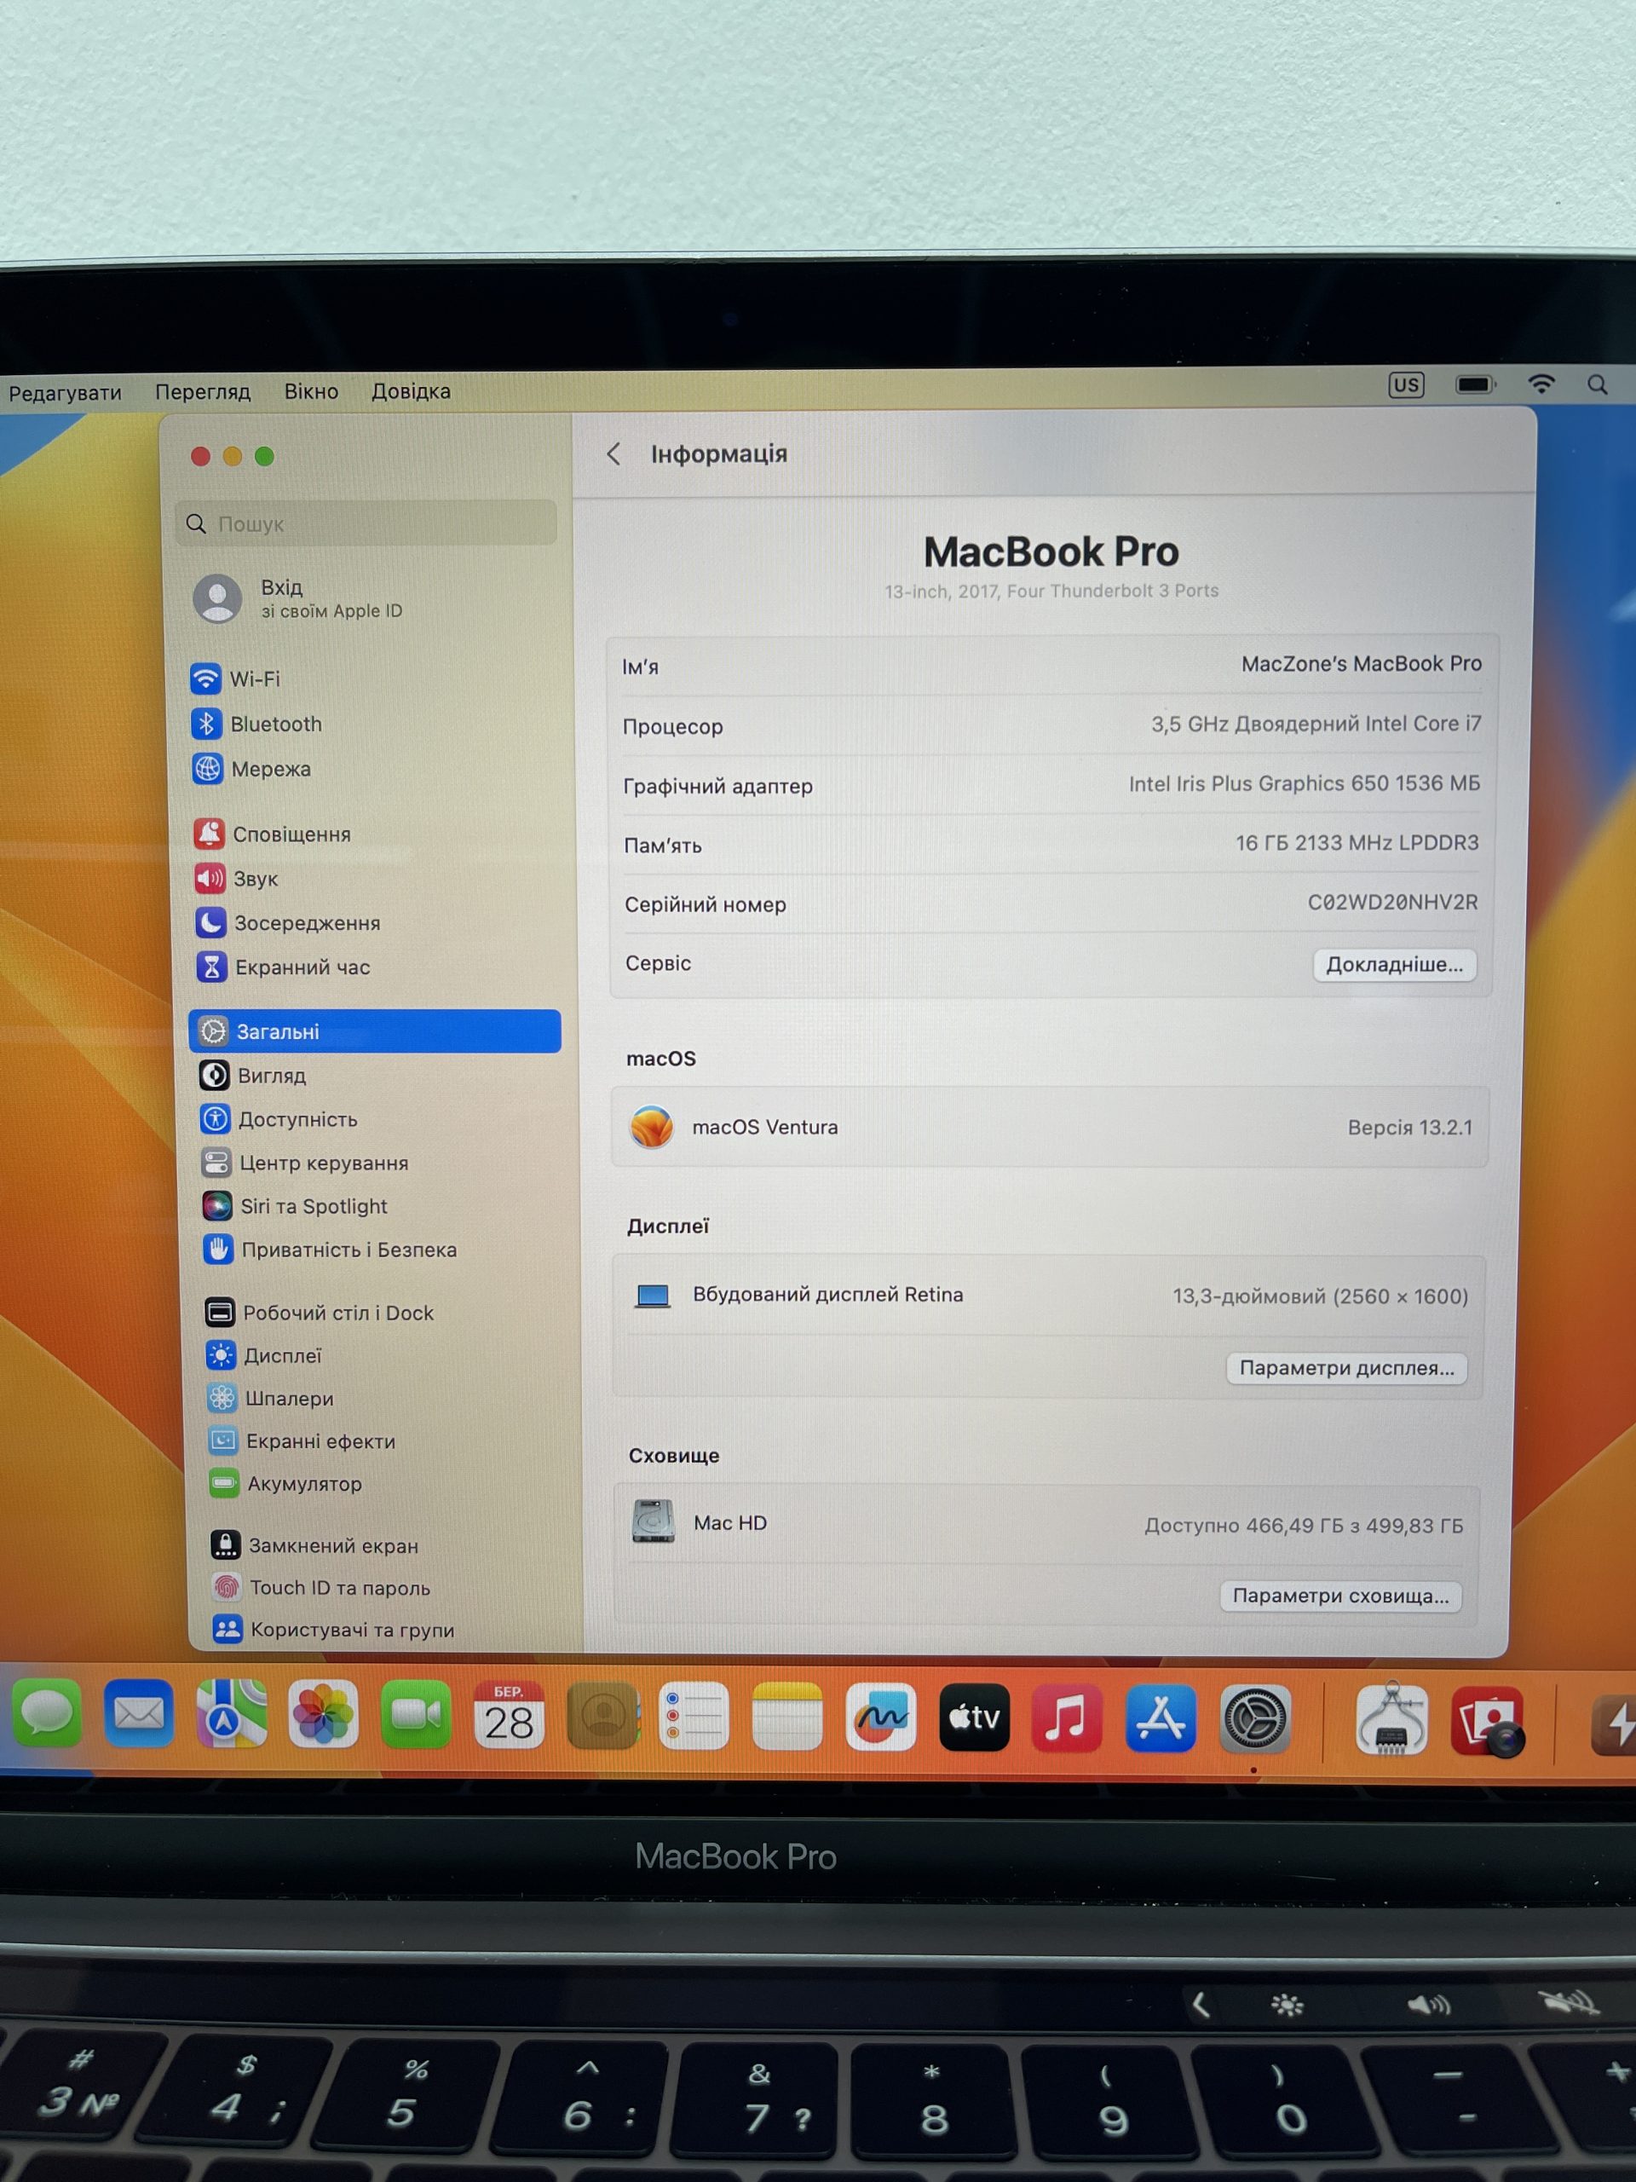Select the serial number C02WD20NHV2R
Viewport: 1636px width, 2182px height.
coord(1392,903)
